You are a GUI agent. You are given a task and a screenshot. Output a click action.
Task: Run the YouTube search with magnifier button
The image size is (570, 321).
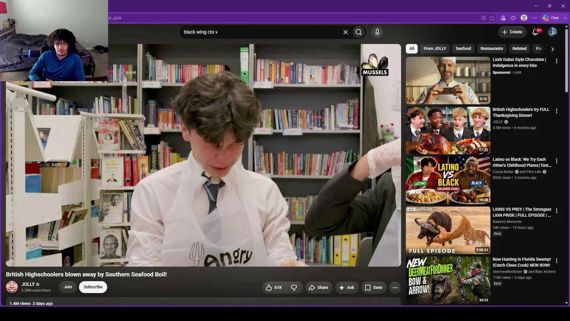click(x=358, y=32)
